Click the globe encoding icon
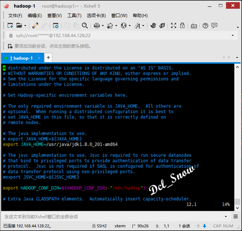The width and height of the screenshot is (242, 231). [124, 26]
